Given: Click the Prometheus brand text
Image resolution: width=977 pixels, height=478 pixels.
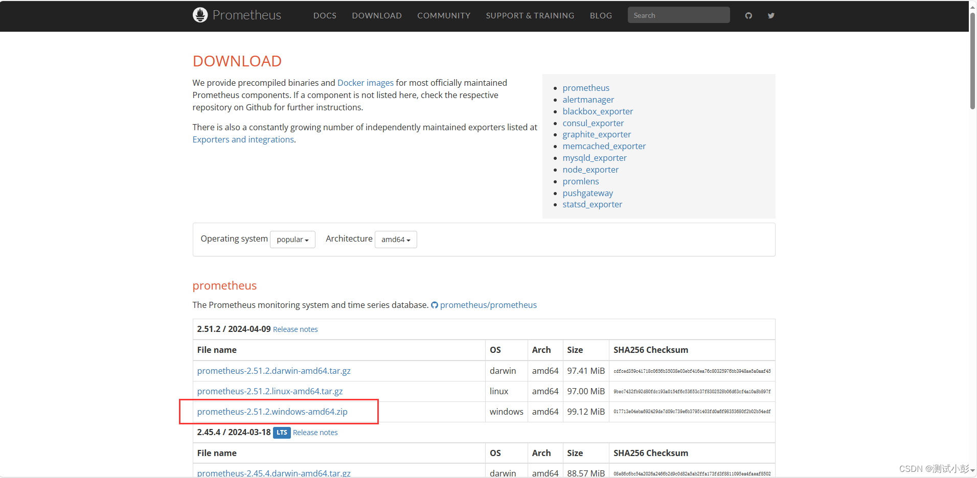Looking at the screenshot, I should click(x=247, y=15).
